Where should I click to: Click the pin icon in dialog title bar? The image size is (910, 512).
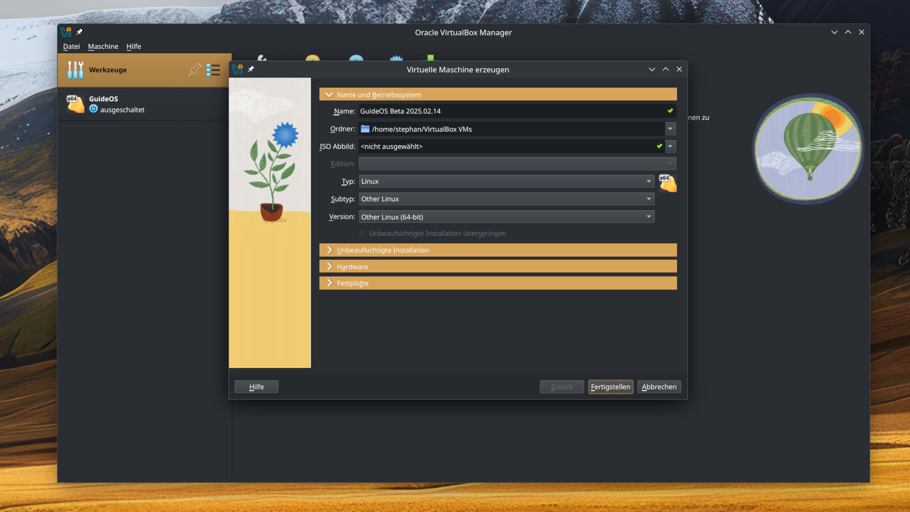tap(251, 69)
